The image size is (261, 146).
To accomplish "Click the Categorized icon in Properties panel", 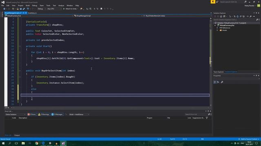I will [x=215, y=82].
